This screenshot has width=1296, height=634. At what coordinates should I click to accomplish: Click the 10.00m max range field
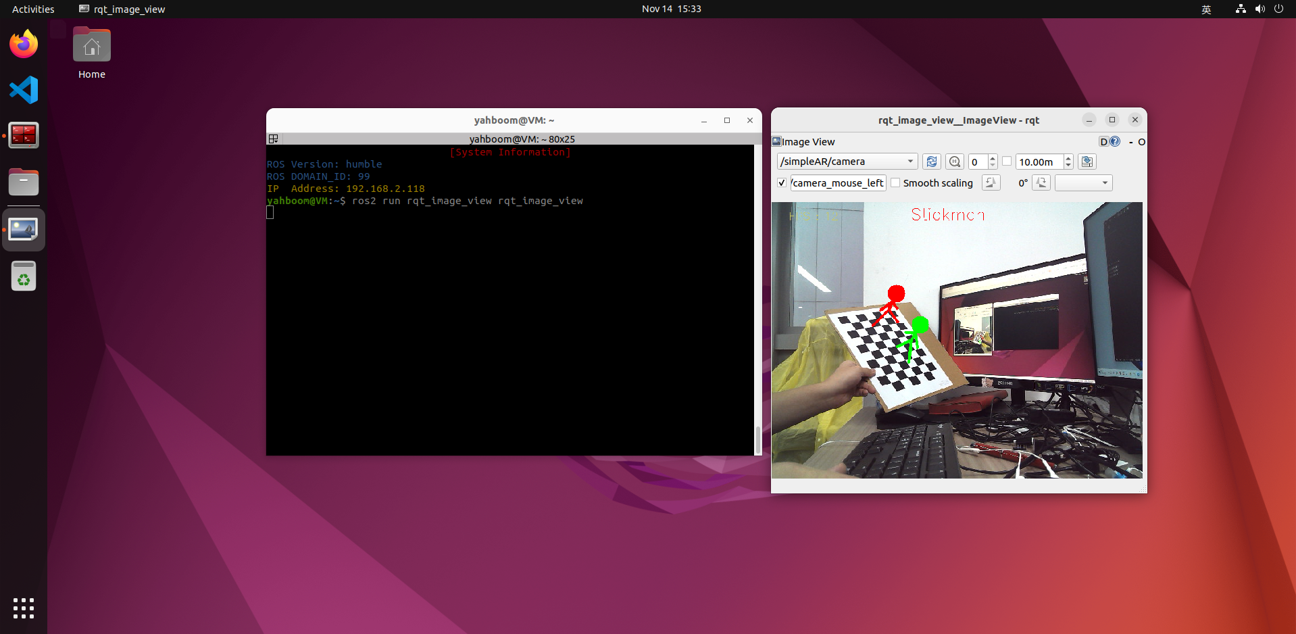coord(1039,162)
